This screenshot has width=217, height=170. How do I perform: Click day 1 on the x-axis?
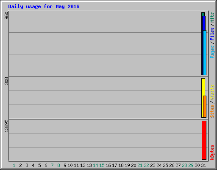tap(14, 165)
